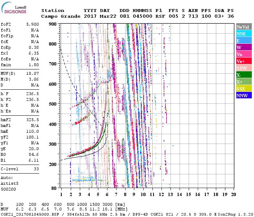
Task: Click the 13 MHz frequency axis label
Action: click(170, 195)
